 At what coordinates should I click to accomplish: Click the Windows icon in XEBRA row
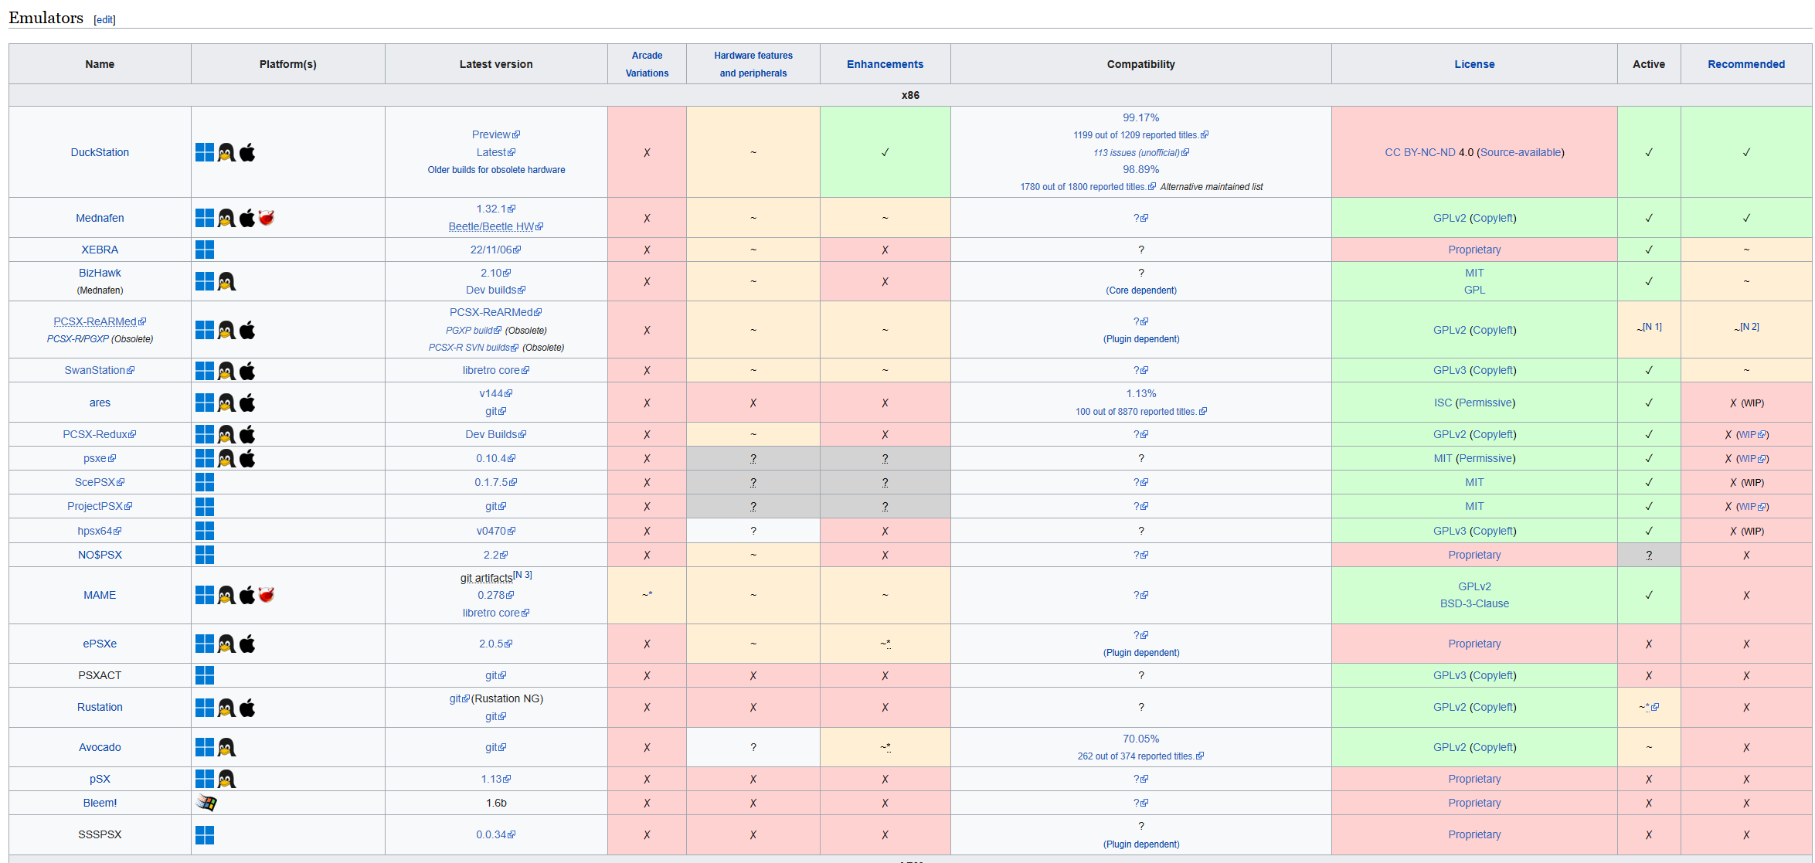205,250
